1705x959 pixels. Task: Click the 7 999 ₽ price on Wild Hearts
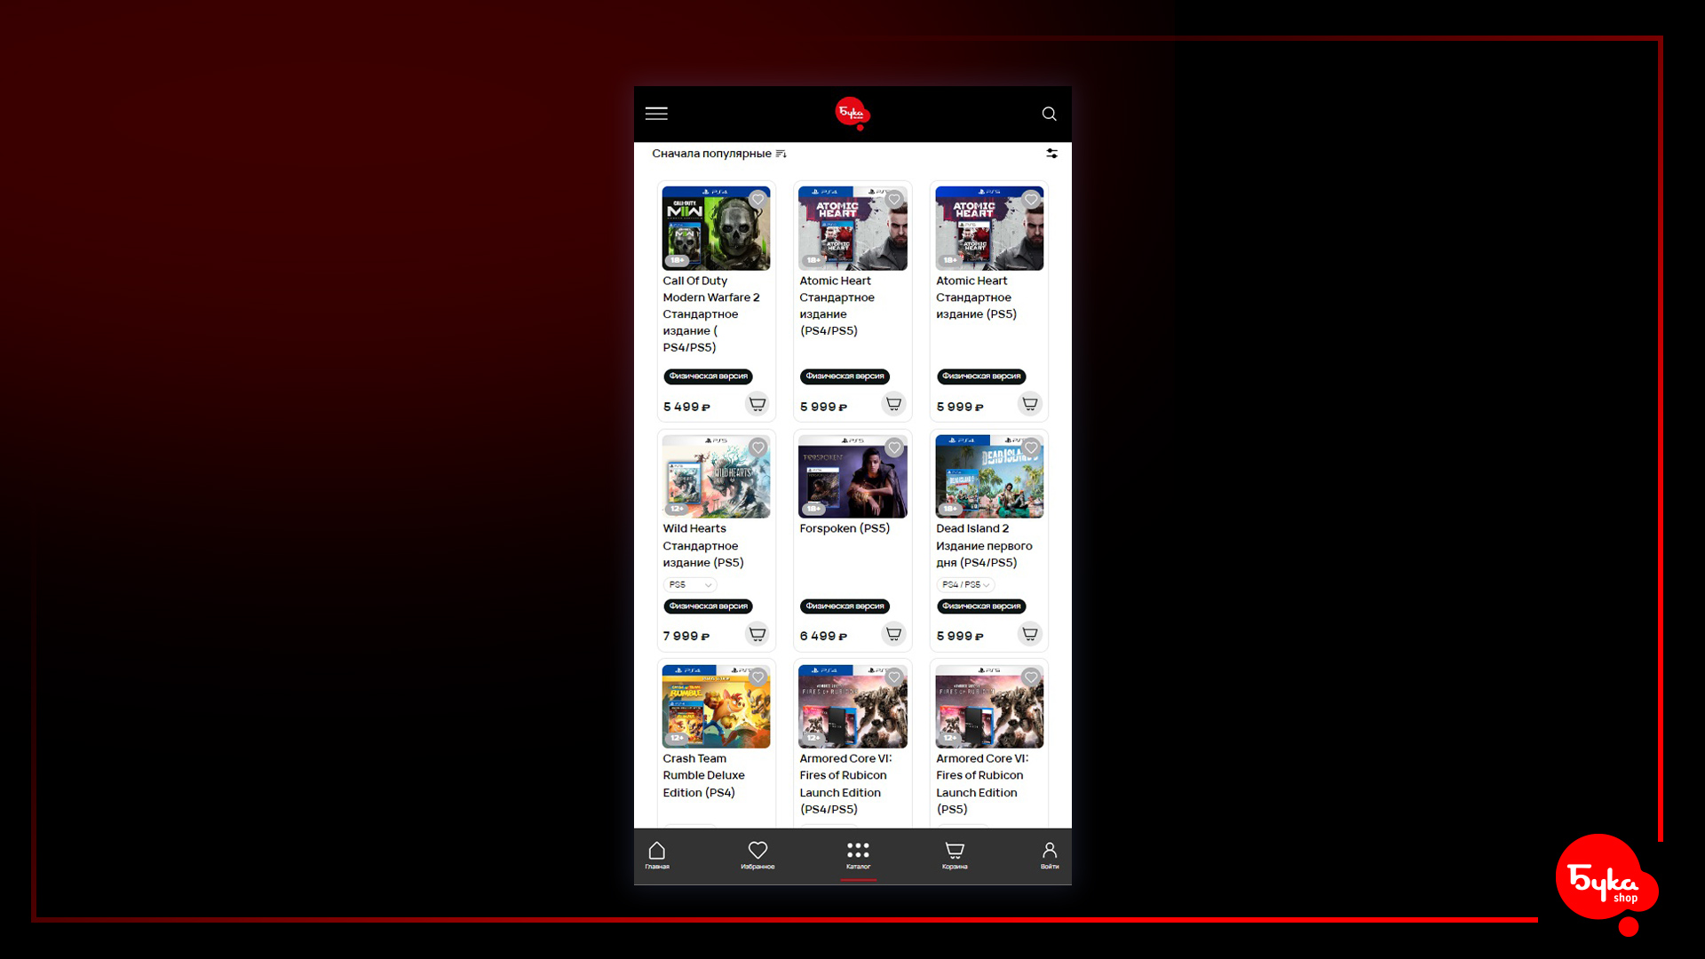pyautogui.click(x=686, y=637)
